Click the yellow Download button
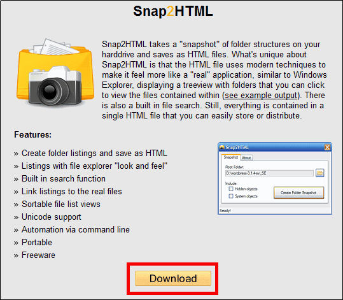This screenshot has width=343, height=300. (173, 278)
